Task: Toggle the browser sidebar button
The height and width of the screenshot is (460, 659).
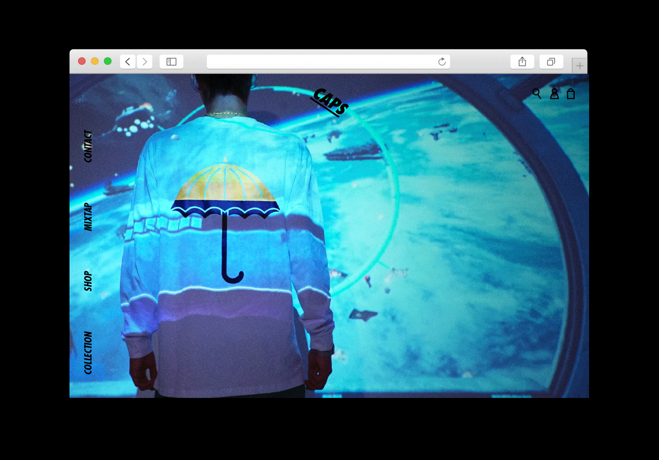Action: (171, 62)
